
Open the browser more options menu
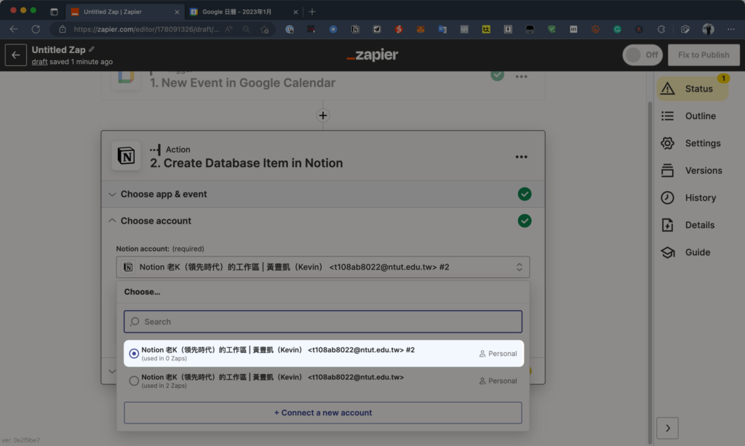pyautogui.click(x=730, y=29)
